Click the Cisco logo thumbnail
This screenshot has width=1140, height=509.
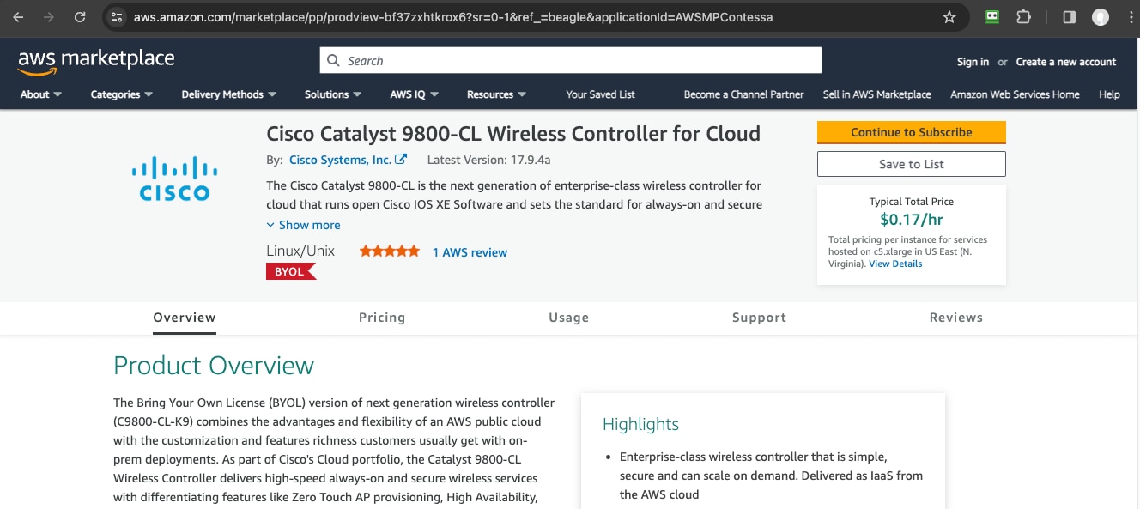pyautogui.click(x=175, y=179)
